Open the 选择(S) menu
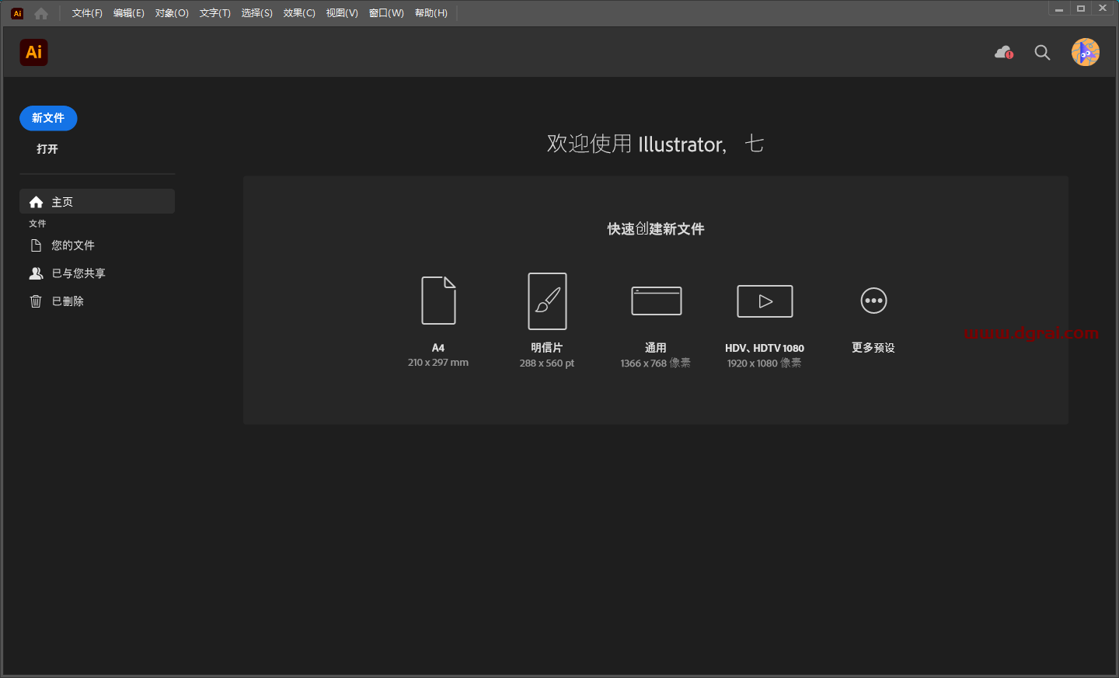Screen dimensions: 1119x678 pyautogui.click(x=256, y=13)
